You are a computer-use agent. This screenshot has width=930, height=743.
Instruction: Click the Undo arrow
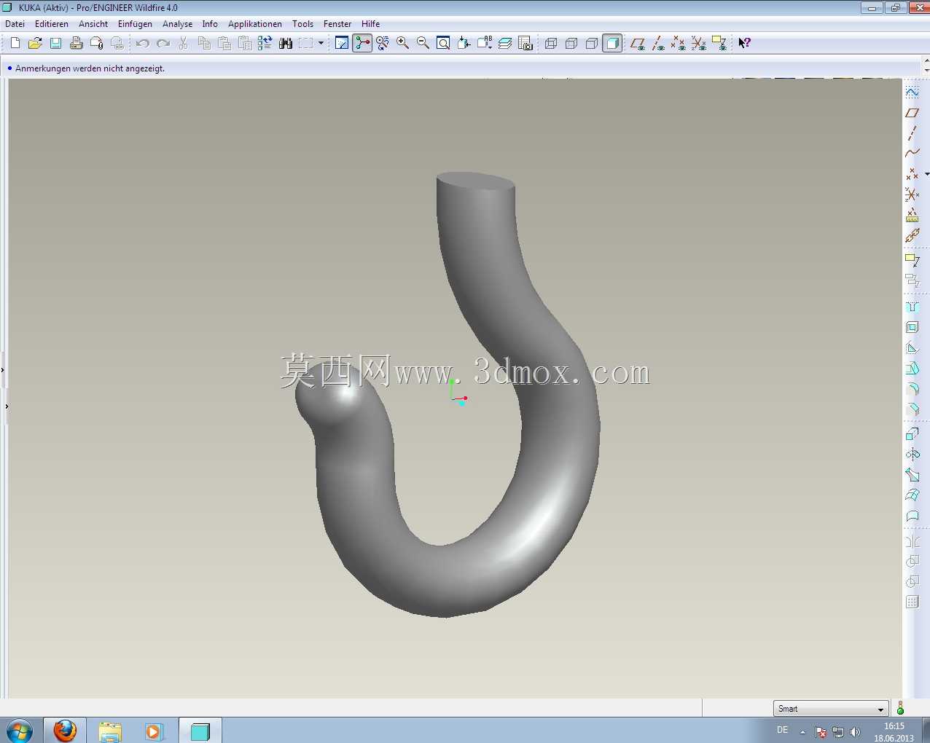143,44
